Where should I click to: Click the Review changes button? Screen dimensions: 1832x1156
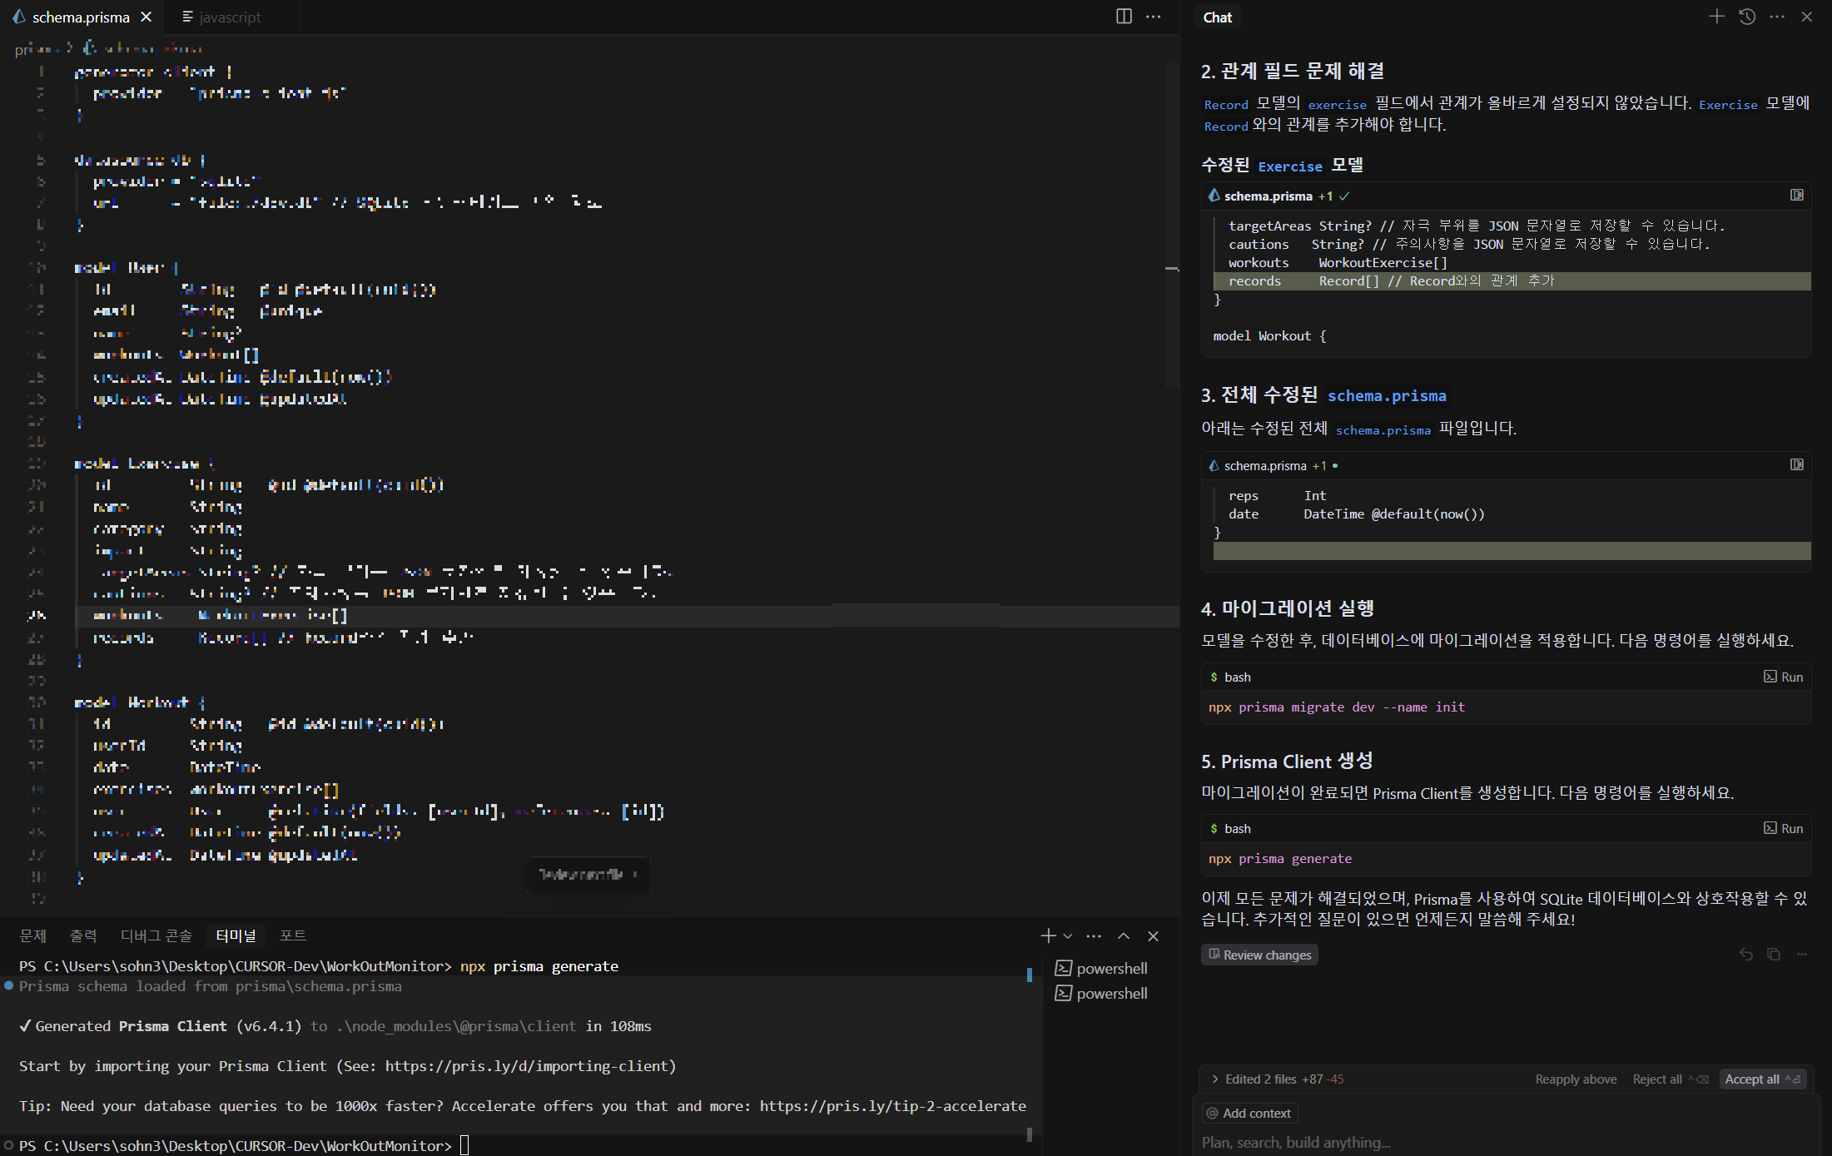coord(1259,955)
